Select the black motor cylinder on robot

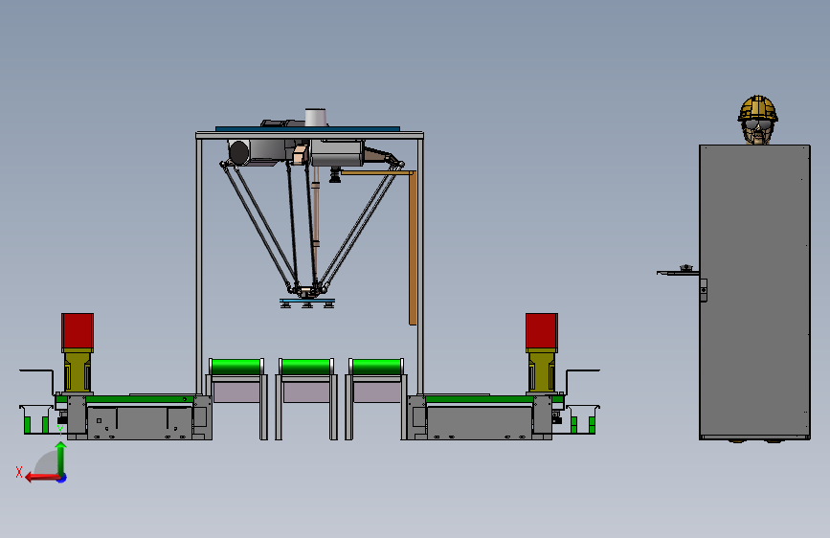[238, 152]
